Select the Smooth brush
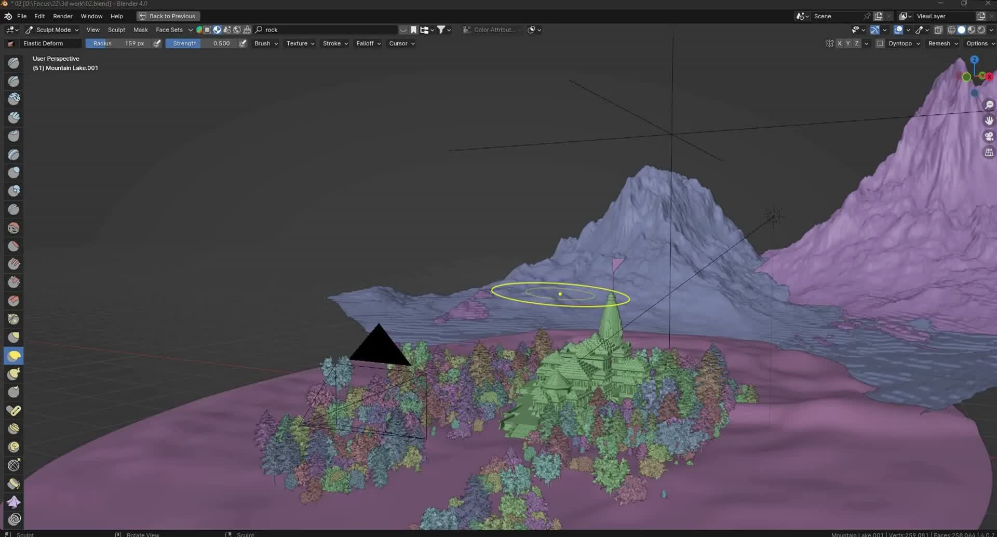The width and height of the screenshot is (997, 537). (14, 227)
